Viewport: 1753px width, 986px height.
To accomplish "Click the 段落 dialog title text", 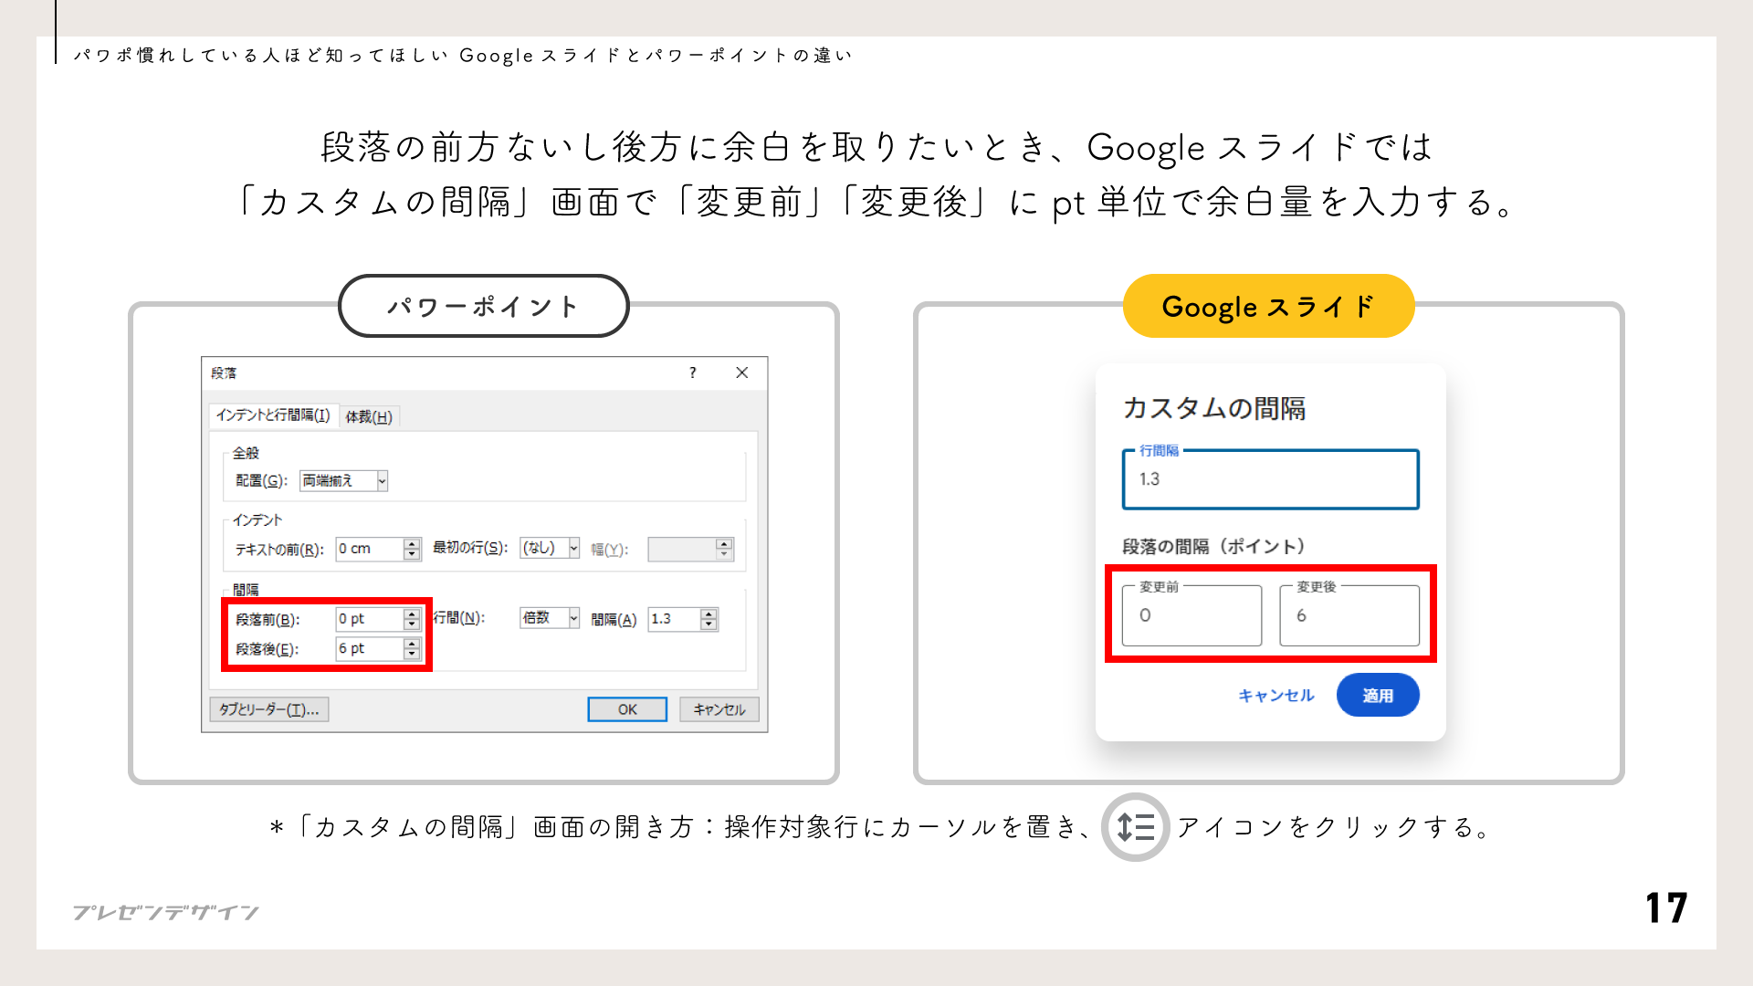I will [x=224, y=372].
